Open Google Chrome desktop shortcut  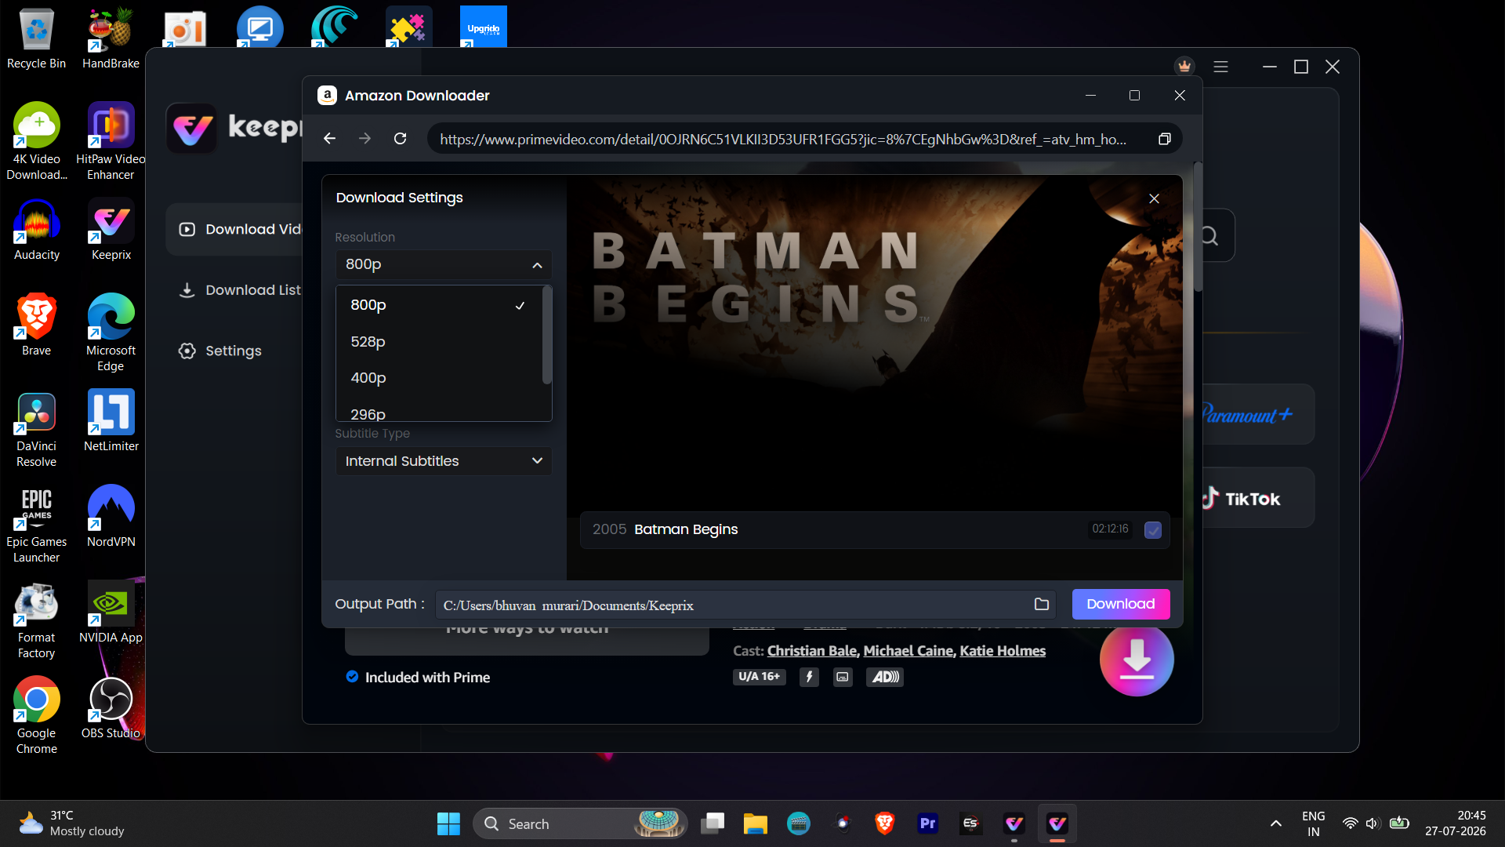[x=36, y=716]
